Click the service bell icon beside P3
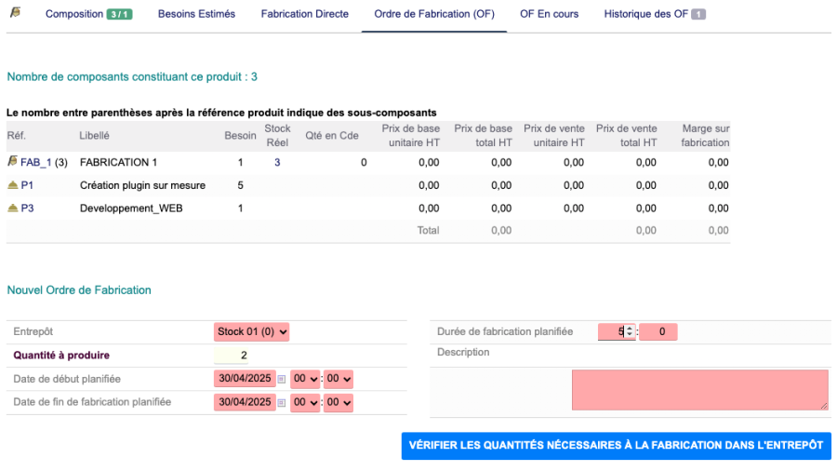Image resolution: width=837 pixels, height=471 pixels. pos(12,209)
